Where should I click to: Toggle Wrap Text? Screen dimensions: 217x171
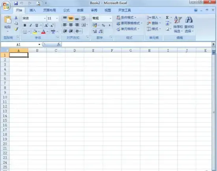84,18
